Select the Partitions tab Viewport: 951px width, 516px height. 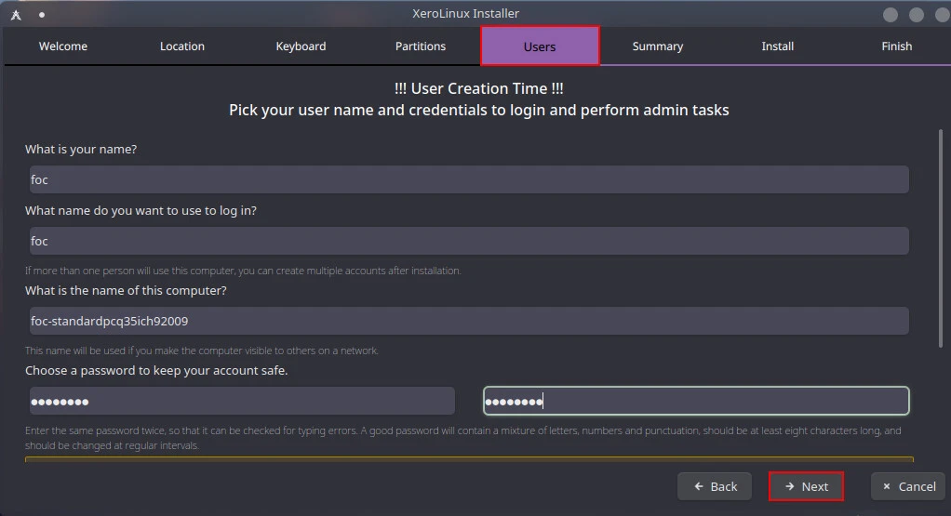tap(421, 46)
